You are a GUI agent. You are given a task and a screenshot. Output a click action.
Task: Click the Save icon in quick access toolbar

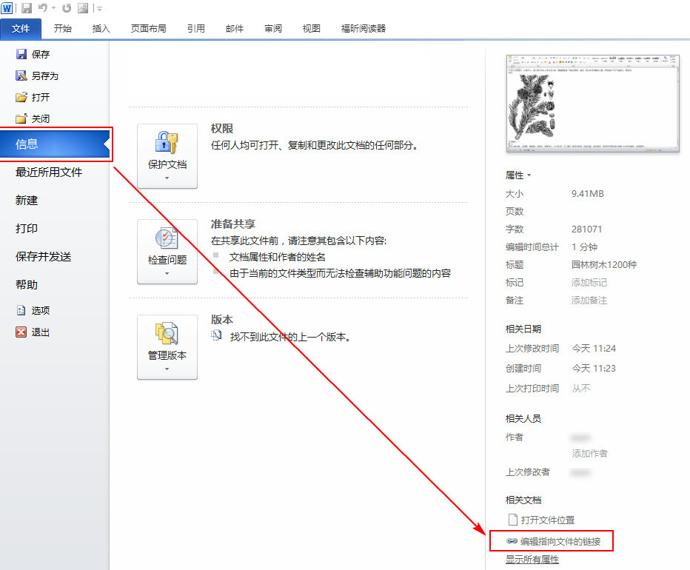tap(27, 8)
